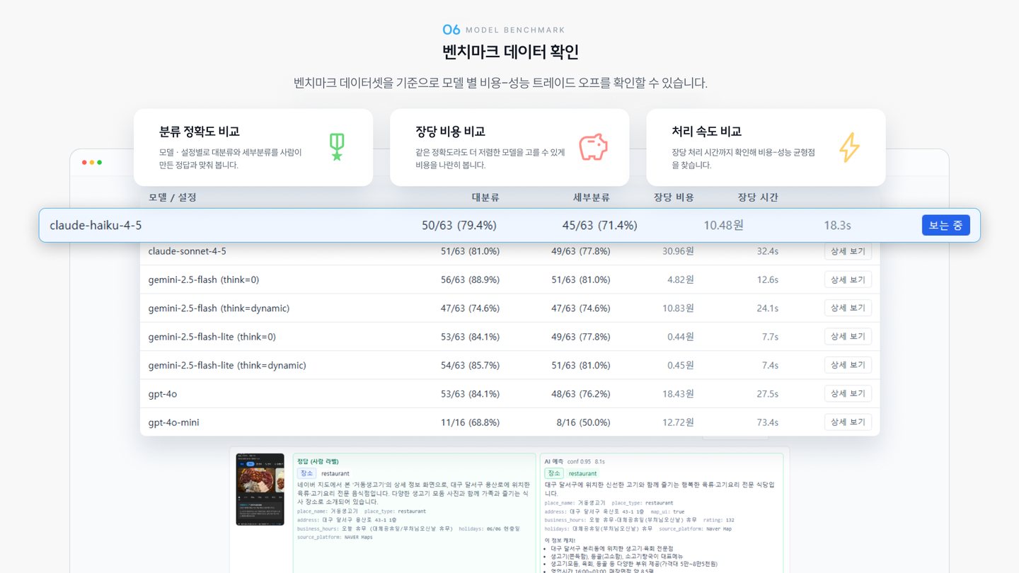Select the 처리 속도 비교 card title
The width and height of the screenshot is (1019, 573).
706,132
